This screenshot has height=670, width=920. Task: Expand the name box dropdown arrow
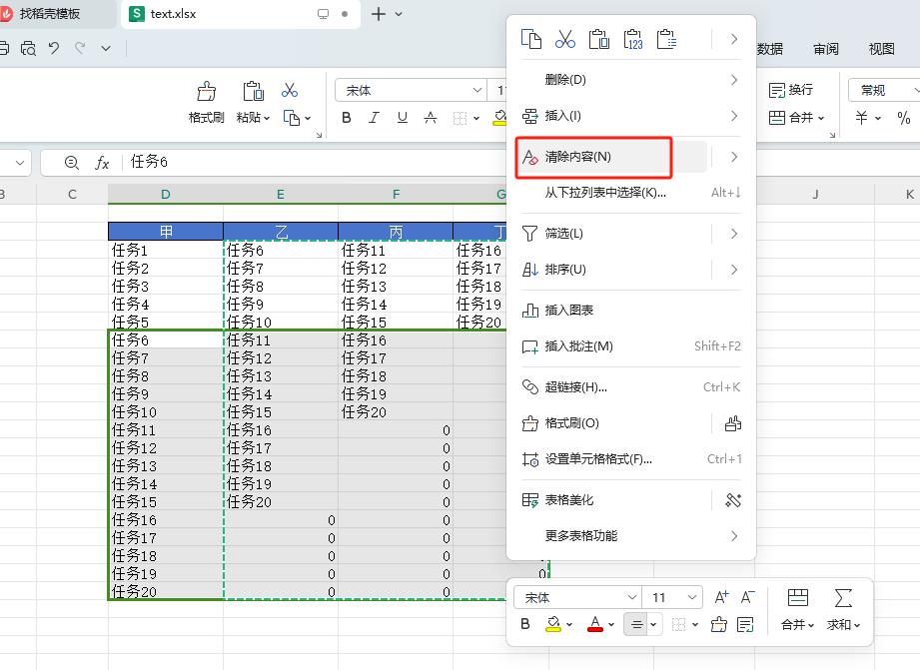pos(20,163)
